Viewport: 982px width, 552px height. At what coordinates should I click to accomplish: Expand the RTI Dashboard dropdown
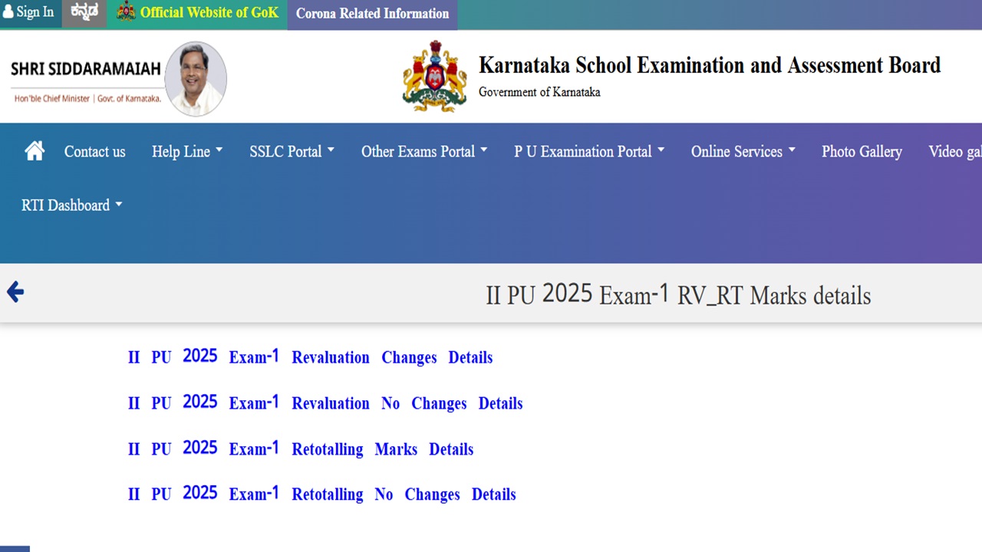[x=71, y=205]
